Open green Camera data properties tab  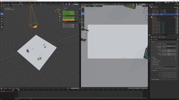[x=149, y=59]
